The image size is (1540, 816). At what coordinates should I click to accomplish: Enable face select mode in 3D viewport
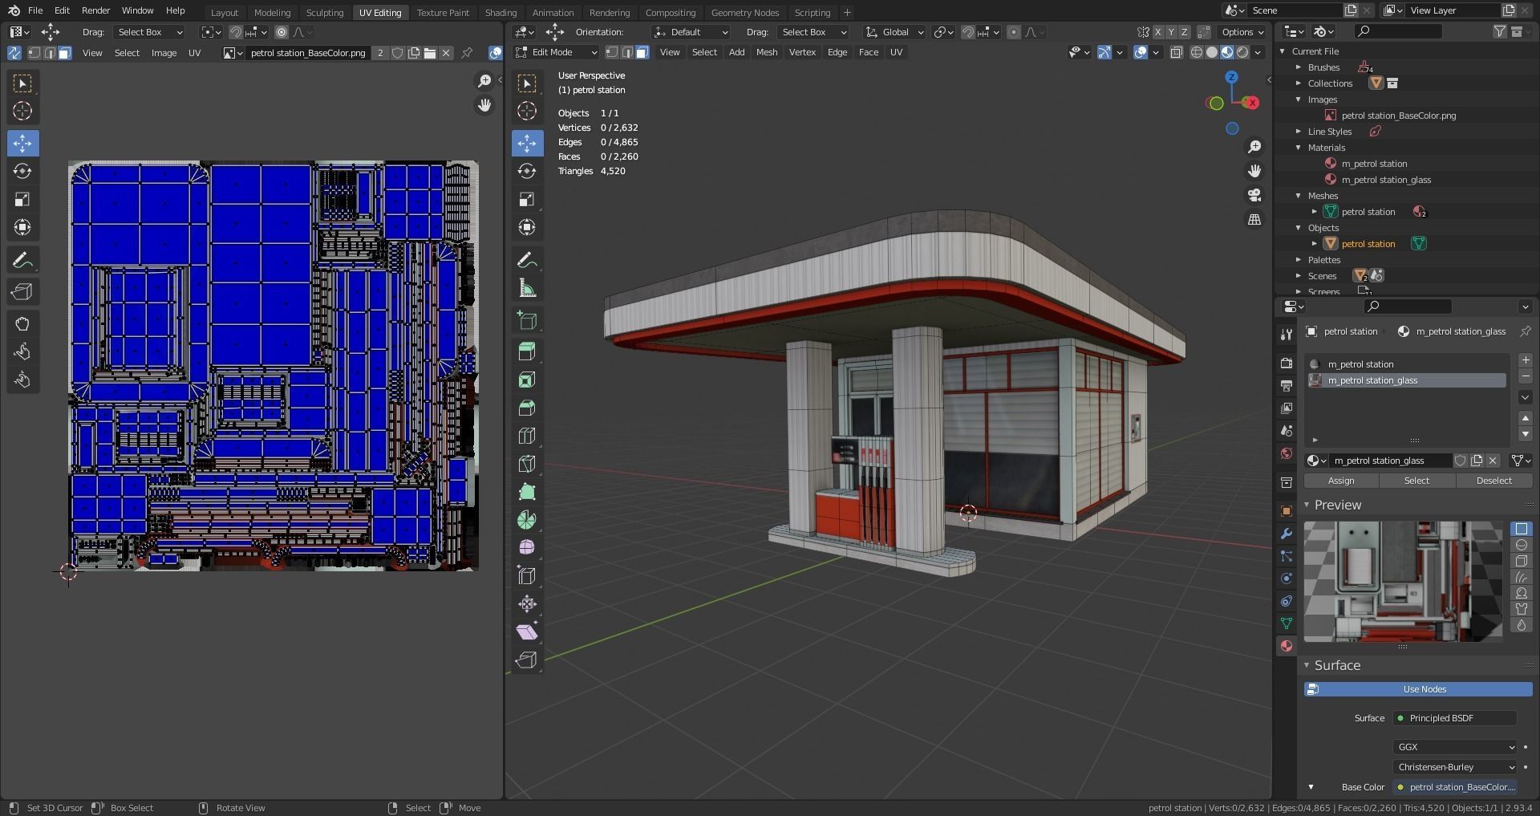click(x=642, y=52)
